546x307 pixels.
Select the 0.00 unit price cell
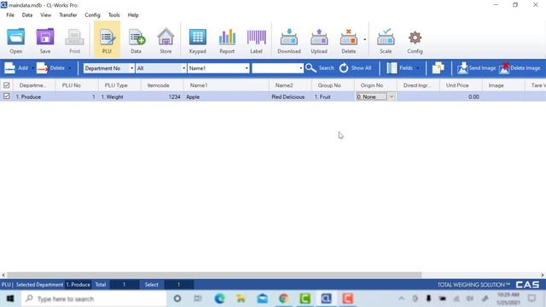461,96
